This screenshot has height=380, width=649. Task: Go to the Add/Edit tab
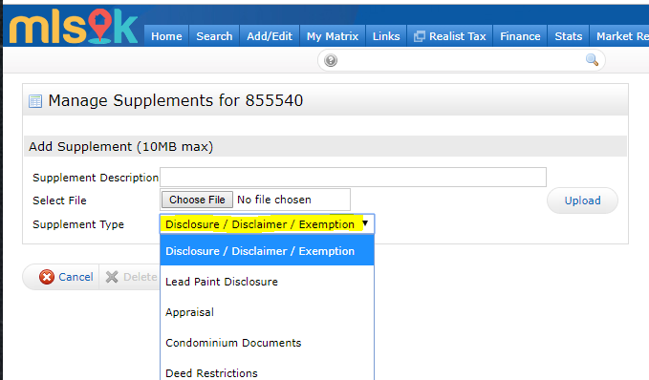click(270, 36)
